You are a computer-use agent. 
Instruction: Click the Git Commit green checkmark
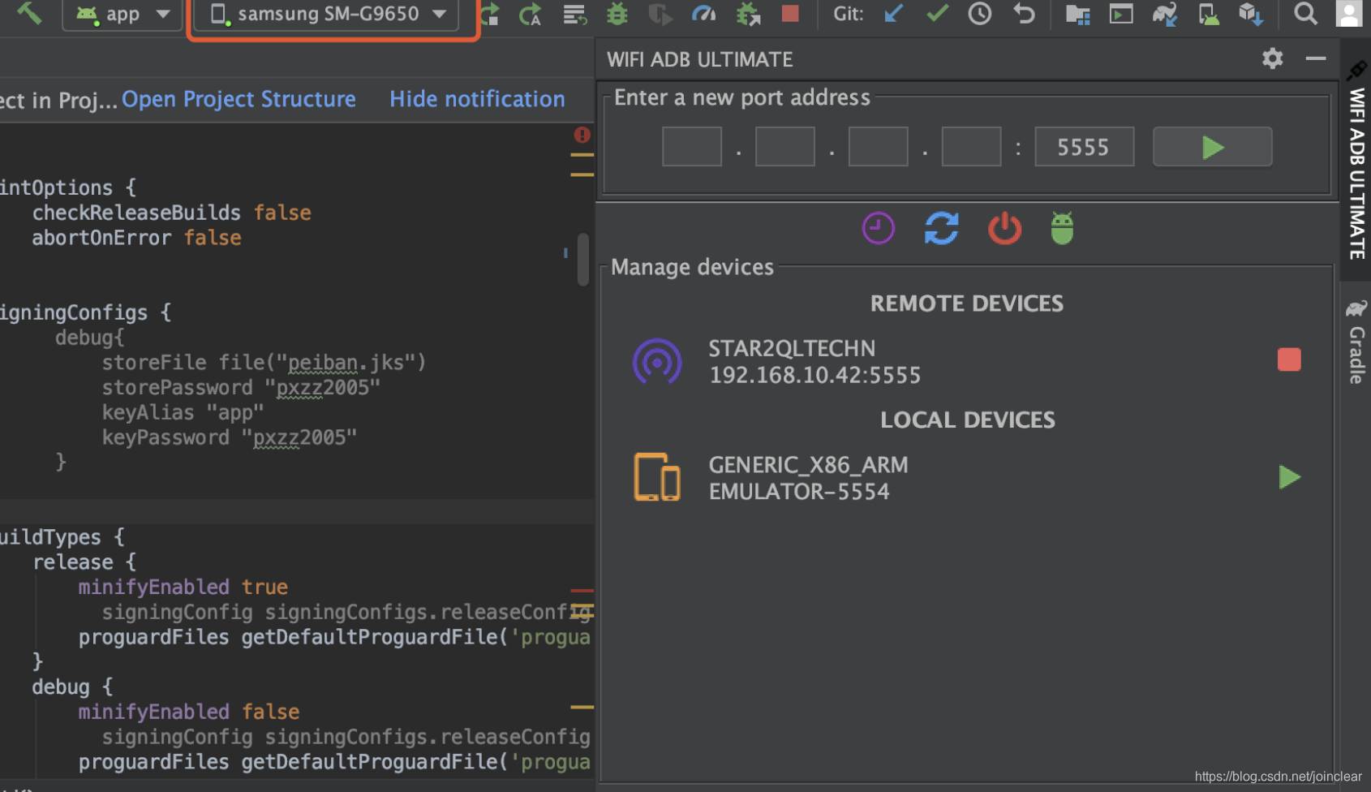(937, 13)
